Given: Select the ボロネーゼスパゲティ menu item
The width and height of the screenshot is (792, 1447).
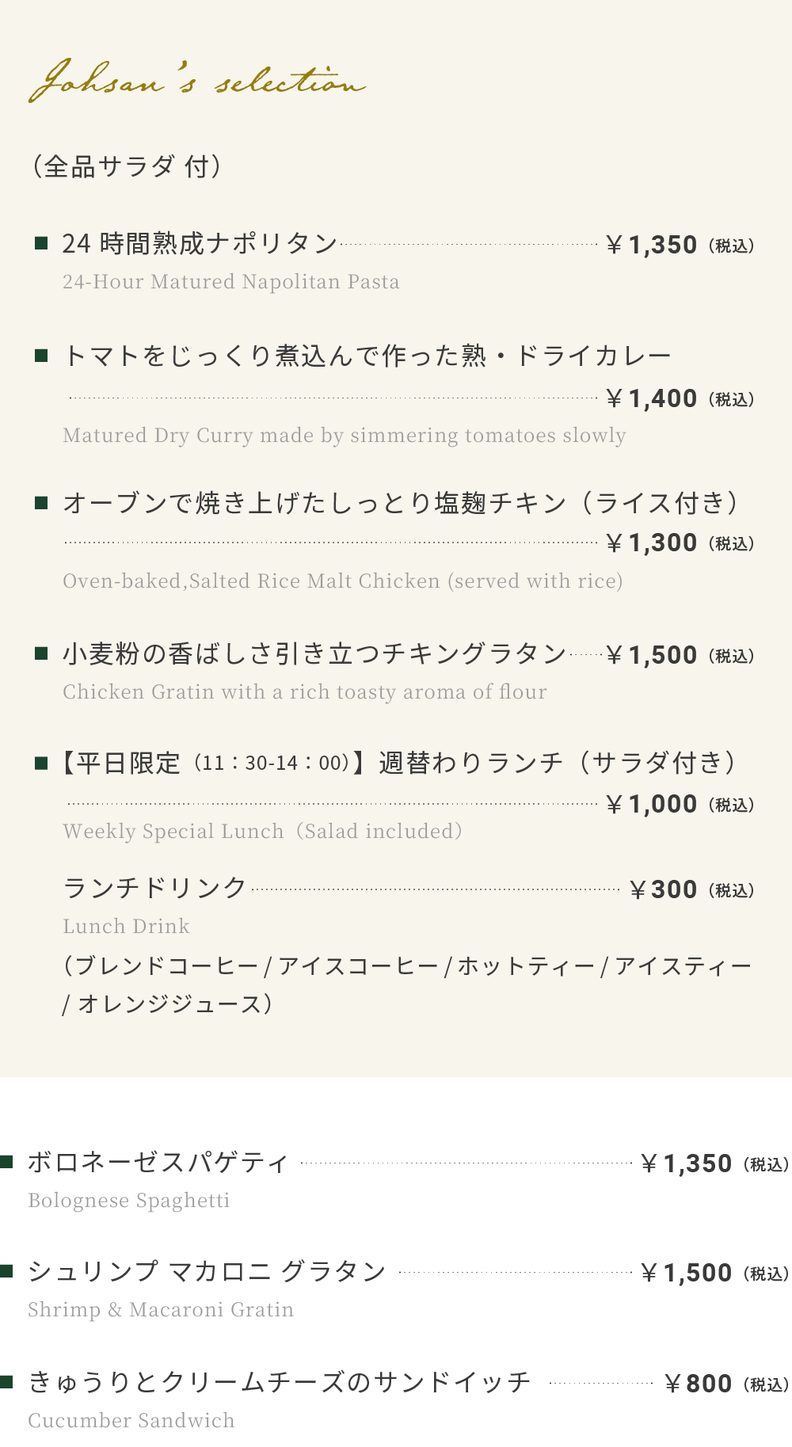Looking at the screenshot, I should click(158, 1163).
